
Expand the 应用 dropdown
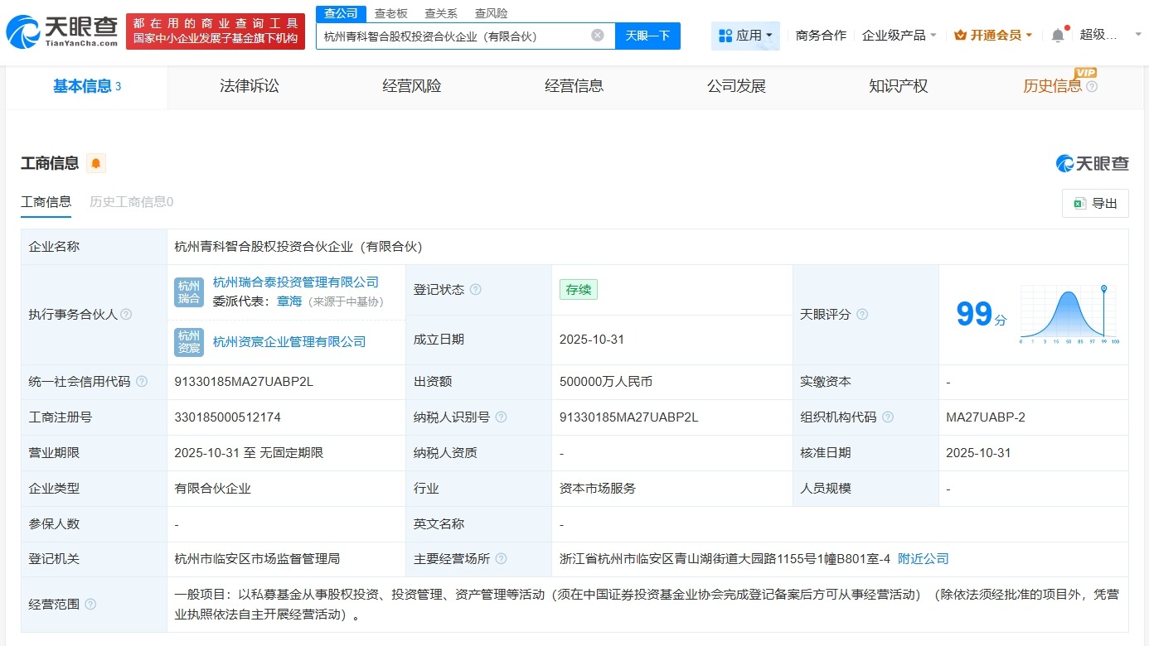click(x=745, y=36)
